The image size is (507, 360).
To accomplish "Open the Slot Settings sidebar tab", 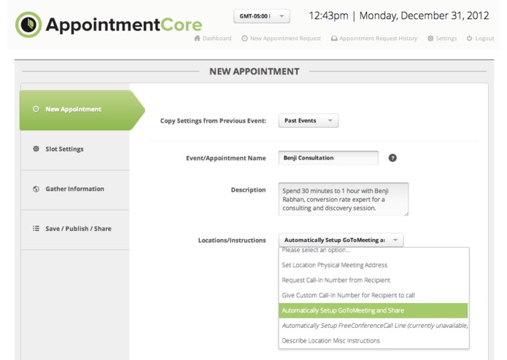I will 75,149.
